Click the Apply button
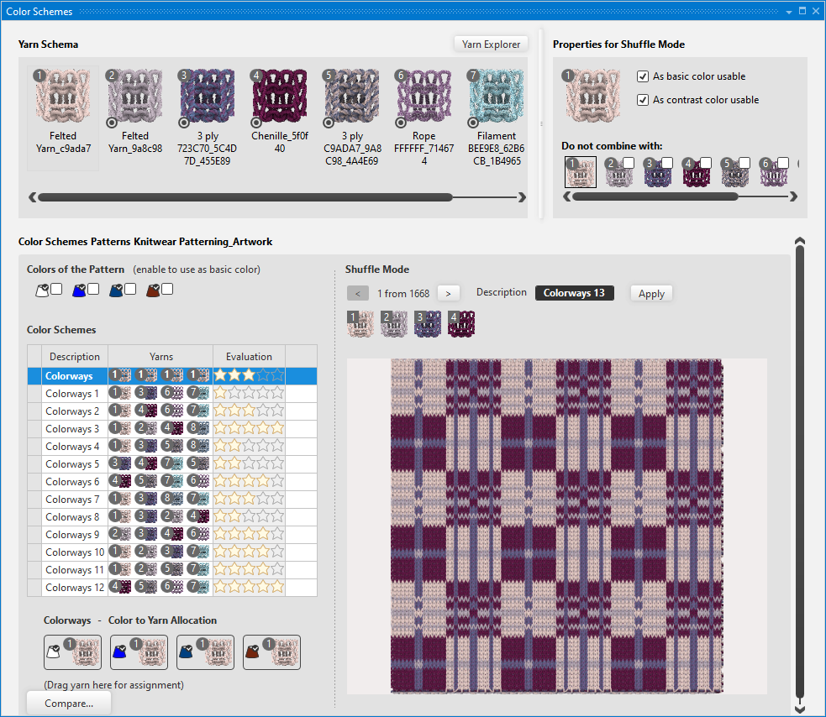 pyautogui.click(x=651, y=293)
